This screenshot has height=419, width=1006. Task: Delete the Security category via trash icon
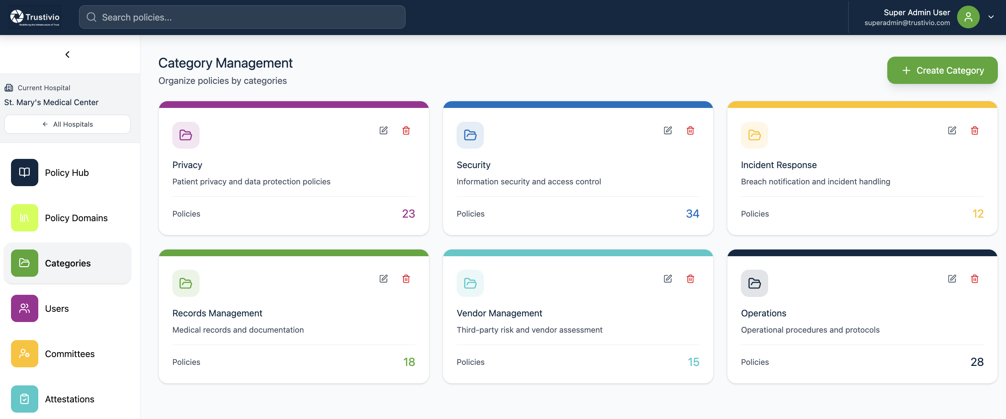coord(690,130)
